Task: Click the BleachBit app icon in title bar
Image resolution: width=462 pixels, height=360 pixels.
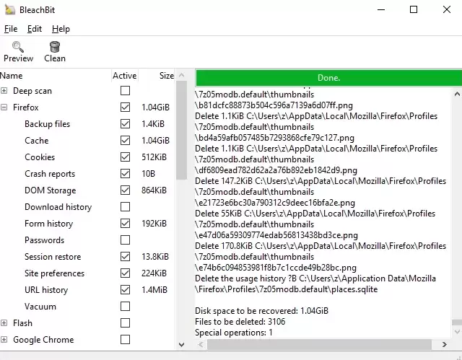Action: pos(9,9)
